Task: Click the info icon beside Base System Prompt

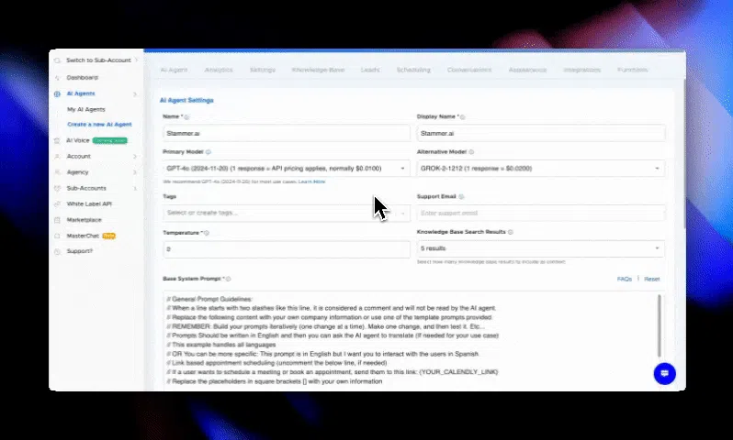Action: pos(228,279)
